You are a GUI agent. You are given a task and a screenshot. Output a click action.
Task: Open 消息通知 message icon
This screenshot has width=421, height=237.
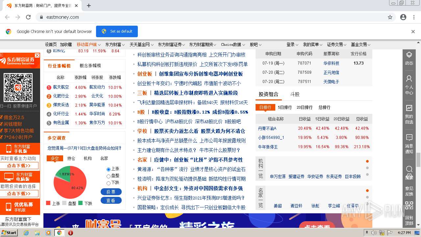click(409, 144)
